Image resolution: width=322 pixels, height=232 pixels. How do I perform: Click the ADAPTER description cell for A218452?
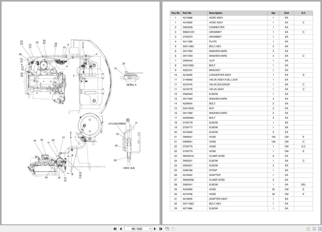(x=238, y=175)
